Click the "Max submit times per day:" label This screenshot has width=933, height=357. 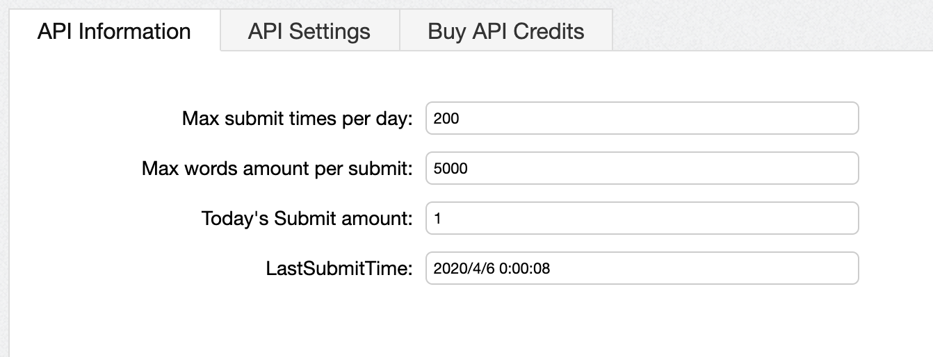pyautogui.click(x=298, y=118)
